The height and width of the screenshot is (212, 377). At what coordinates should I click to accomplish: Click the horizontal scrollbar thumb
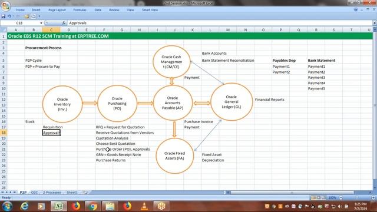(292, 193)
